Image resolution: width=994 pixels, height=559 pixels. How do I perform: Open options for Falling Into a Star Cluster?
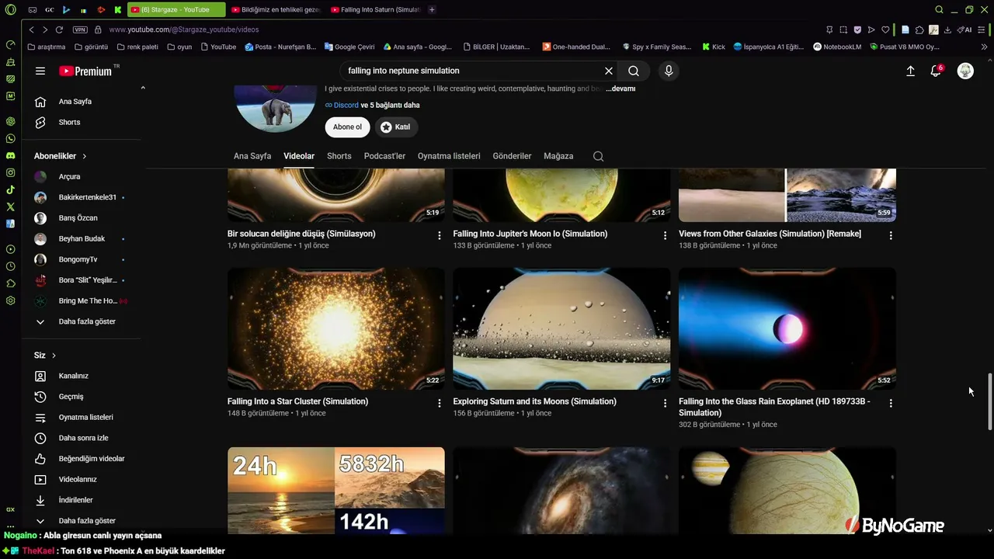coord(440,403)
